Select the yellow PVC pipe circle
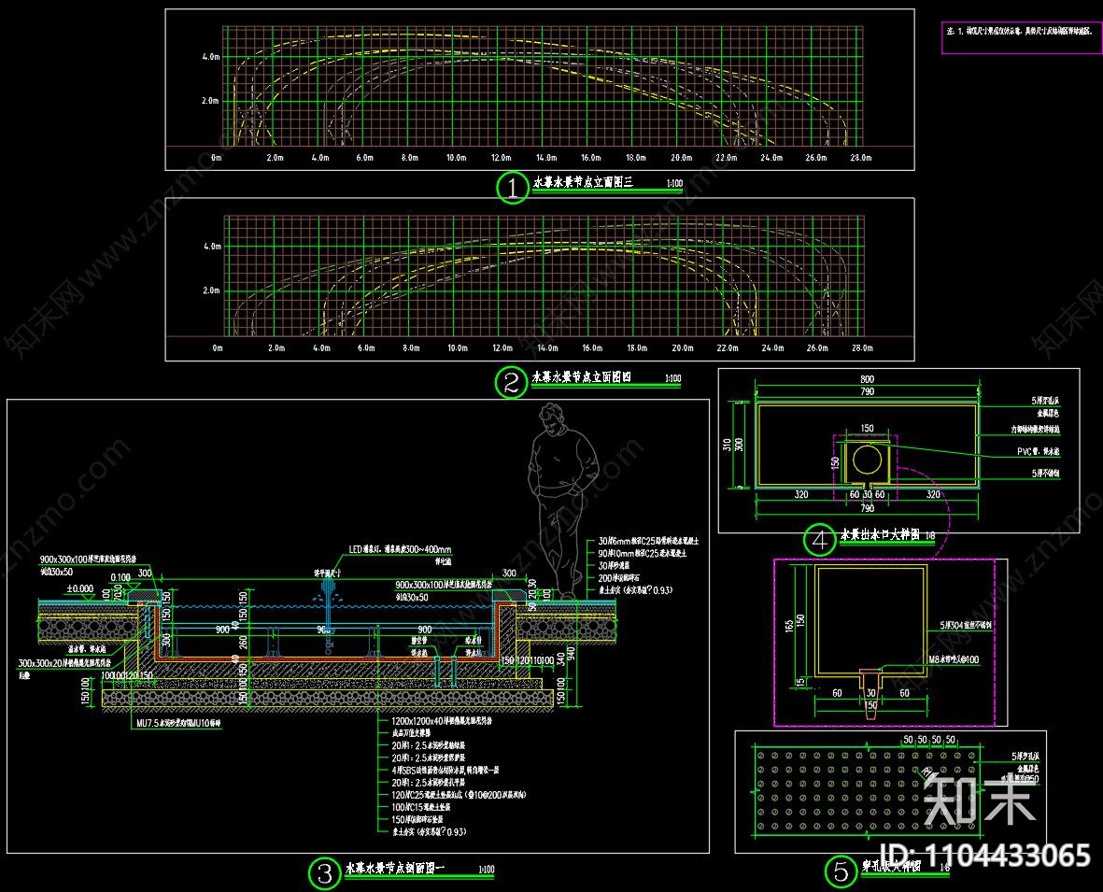 coord(866,458)
